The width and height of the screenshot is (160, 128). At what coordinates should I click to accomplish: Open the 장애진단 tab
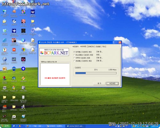coord(91,46)
